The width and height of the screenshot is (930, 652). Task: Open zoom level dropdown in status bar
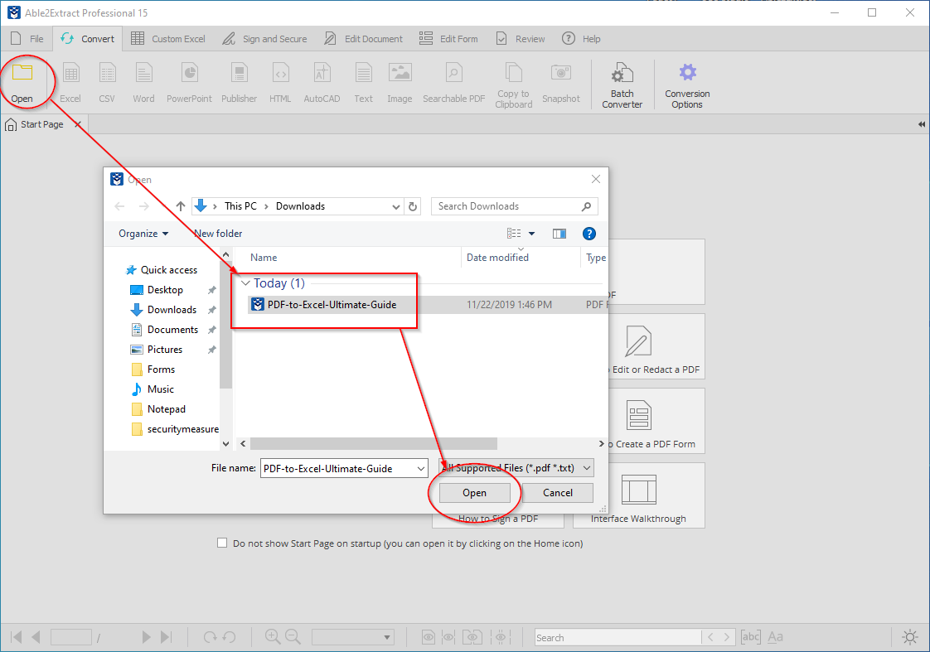point(387,637)
